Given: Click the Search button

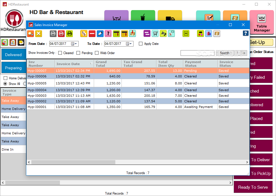Looking at the screenshot, I should 225,53.
